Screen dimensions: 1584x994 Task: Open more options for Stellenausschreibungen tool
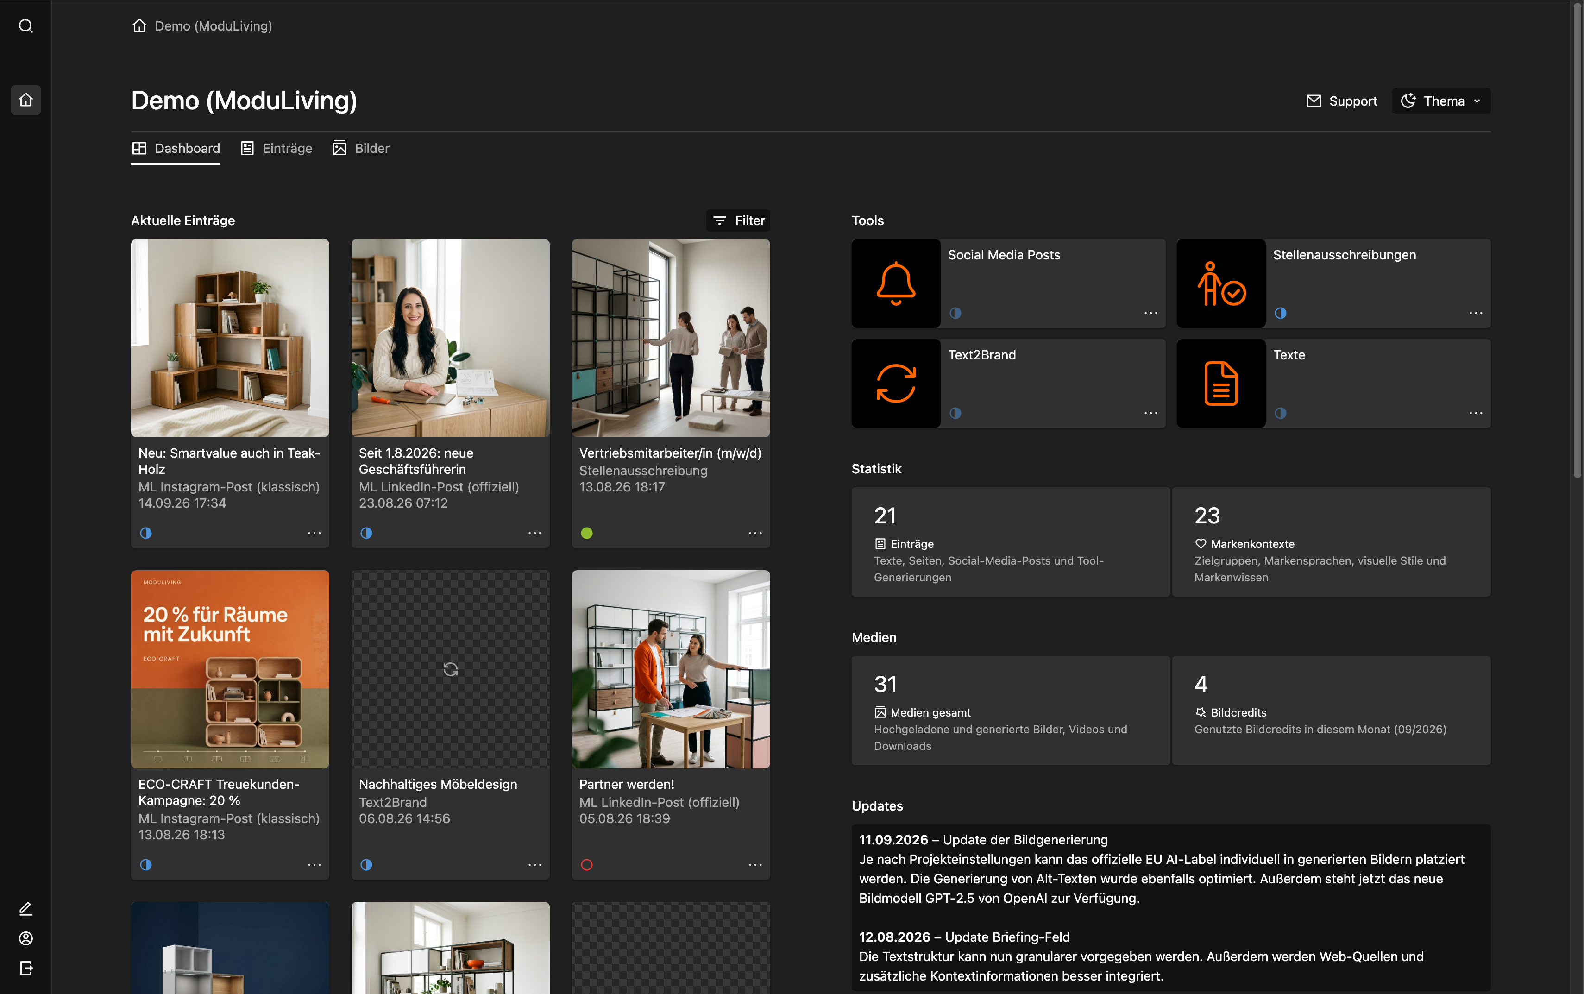pyautogui.click(x=1476, y=313)
